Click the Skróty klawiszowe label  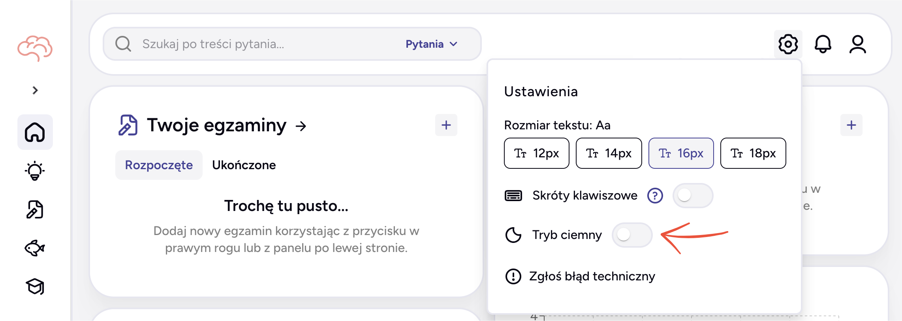(x=585, y=195)
